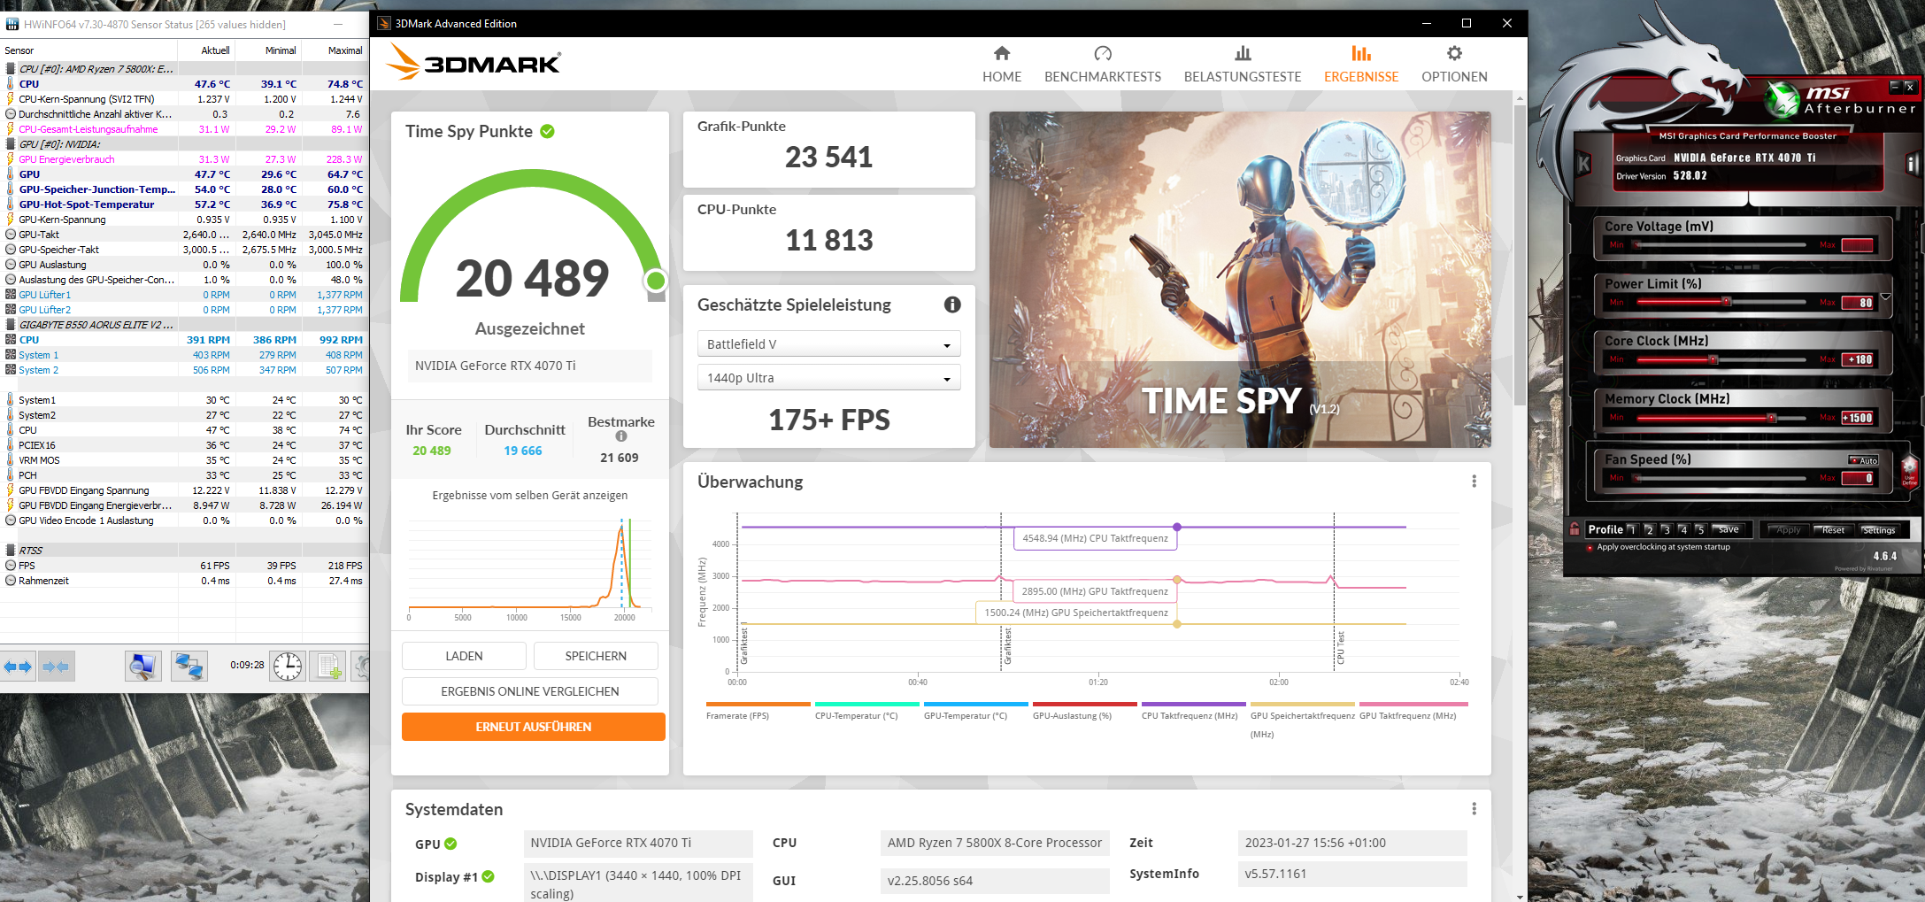The height and width of the screenshot is (902, 1925).
Task: Open the HOME section in 3DMark
Action: tap(1001, 65)
